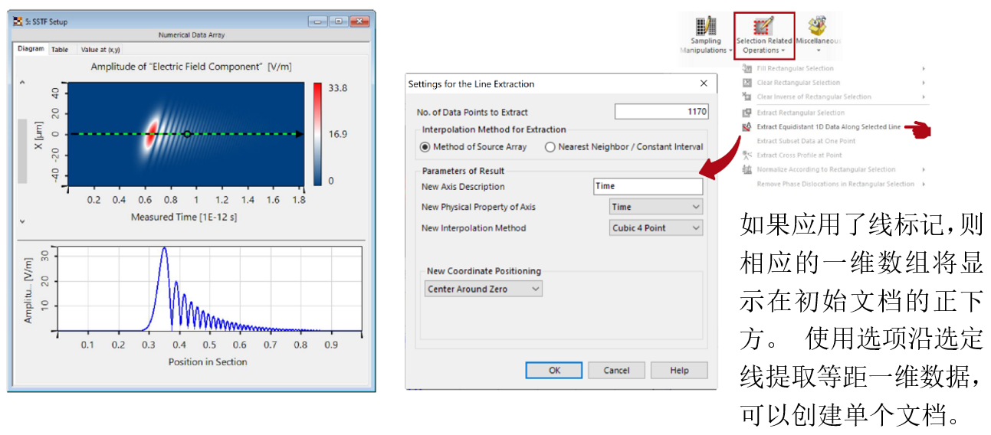Expand the New Physical Property of Axis dropdown
The image size is (991, 435).
click(x=656, y=207)
